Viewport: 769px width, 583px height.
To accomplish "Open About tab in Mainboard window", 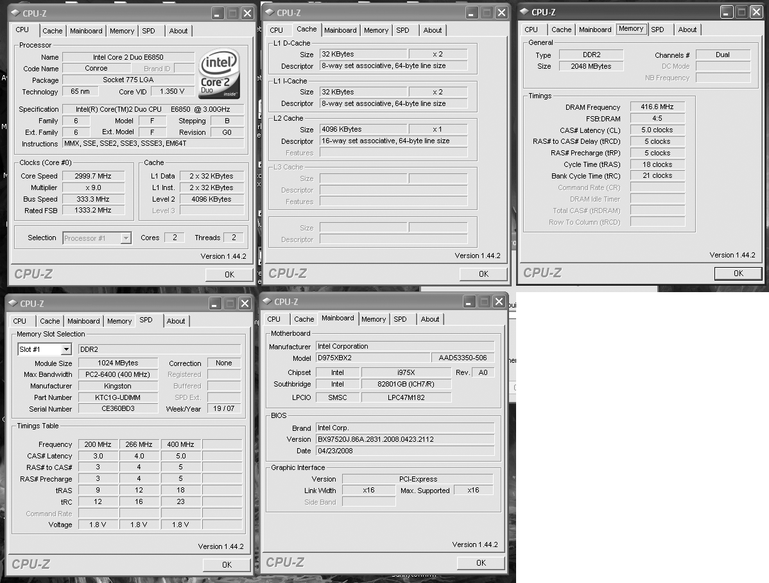I will click(429, 320).
